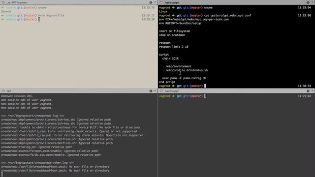Click the 'ureadahead:tracing_on' log line
Image resolution: width=315 pixels, height=177 pixels.
pos(36,147)
